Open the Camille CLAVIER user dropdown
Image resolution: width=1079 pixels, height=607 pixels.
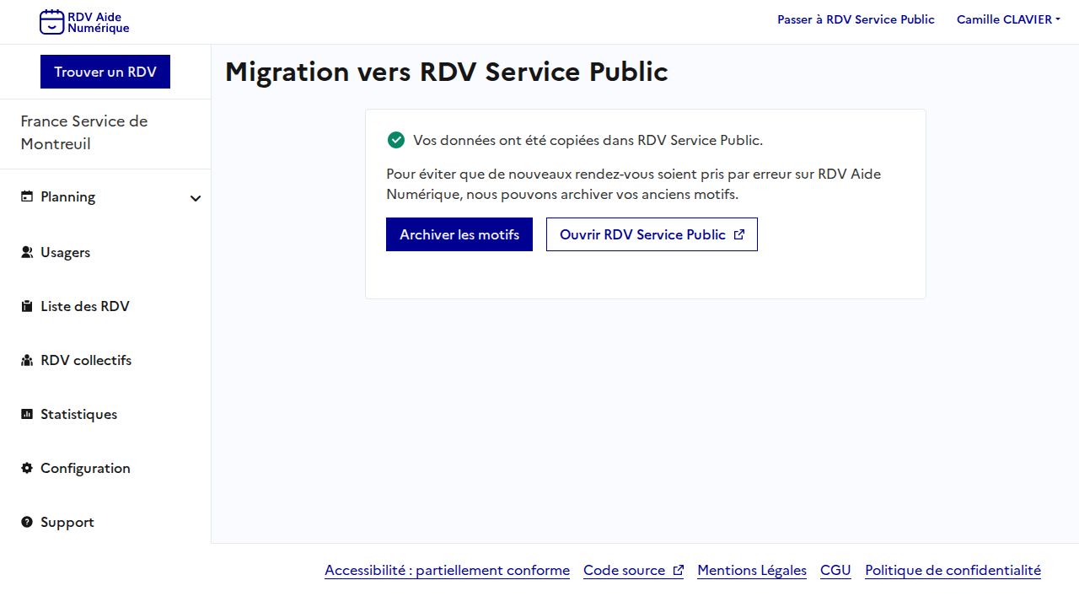[x=1008, y=19]
